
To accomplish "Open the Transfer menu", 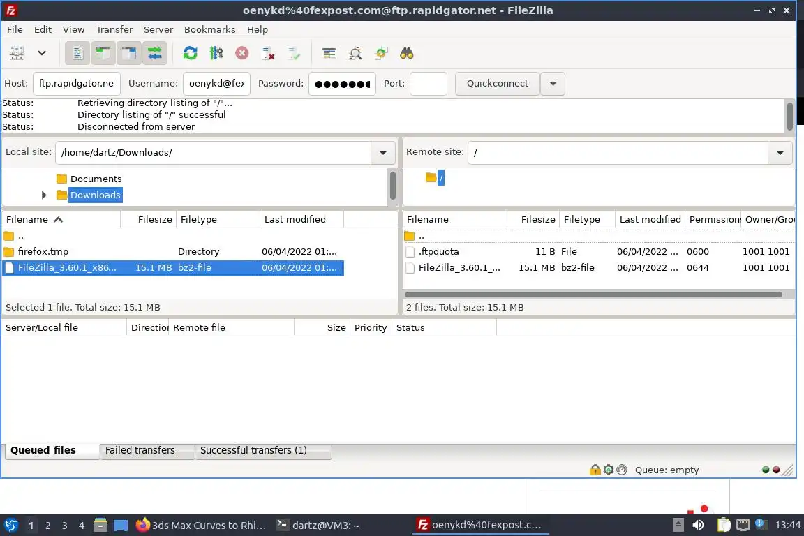I will [114, 30].
